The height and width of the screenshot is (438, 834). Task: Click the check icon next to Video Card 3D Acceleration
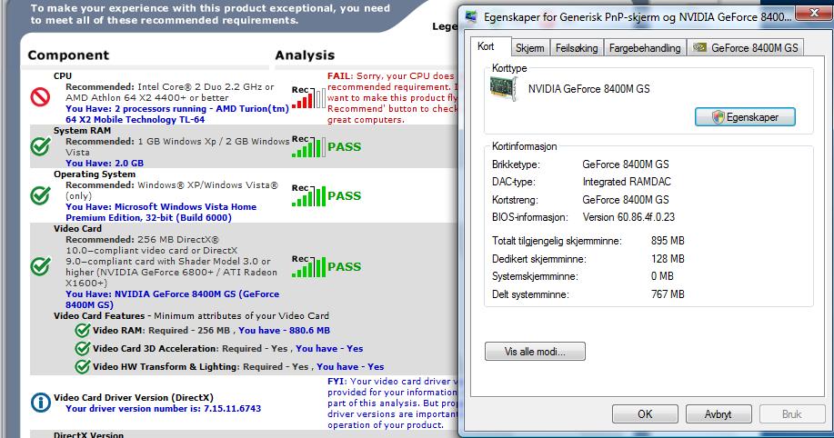(83, 348)
